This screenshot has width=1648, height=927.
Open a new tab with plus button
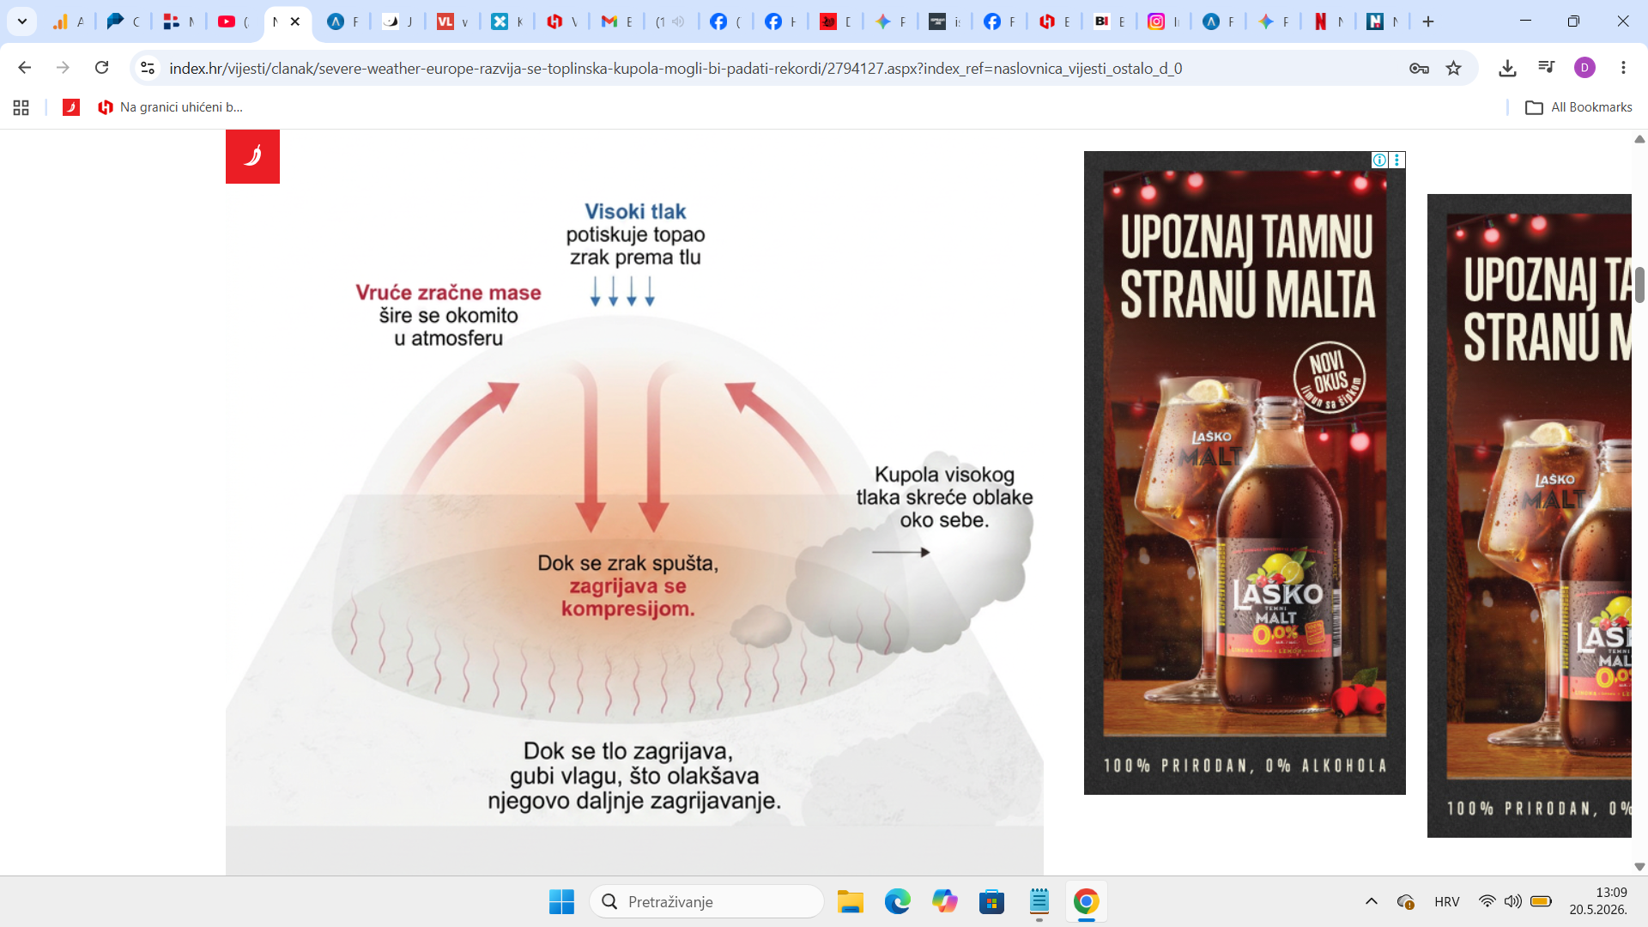tap(1428, 21)
